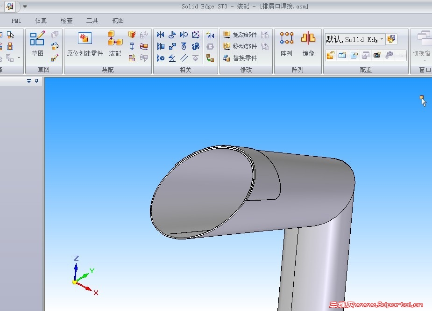The image size is (432, 311).
Task: Click the fastener bolt icon in 装配 group
Action: pyautogui.click(x=132, y=46)
